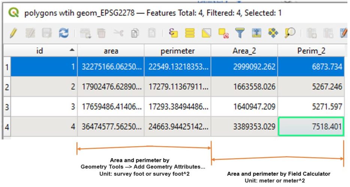The width and height of the screenshot is (350, 187).
Task: Select the Perim_2 column header
Action: [311, 50]
